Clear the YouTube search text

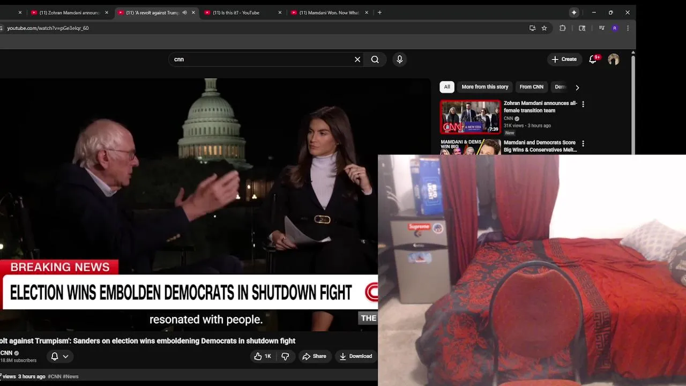(357, 60)
